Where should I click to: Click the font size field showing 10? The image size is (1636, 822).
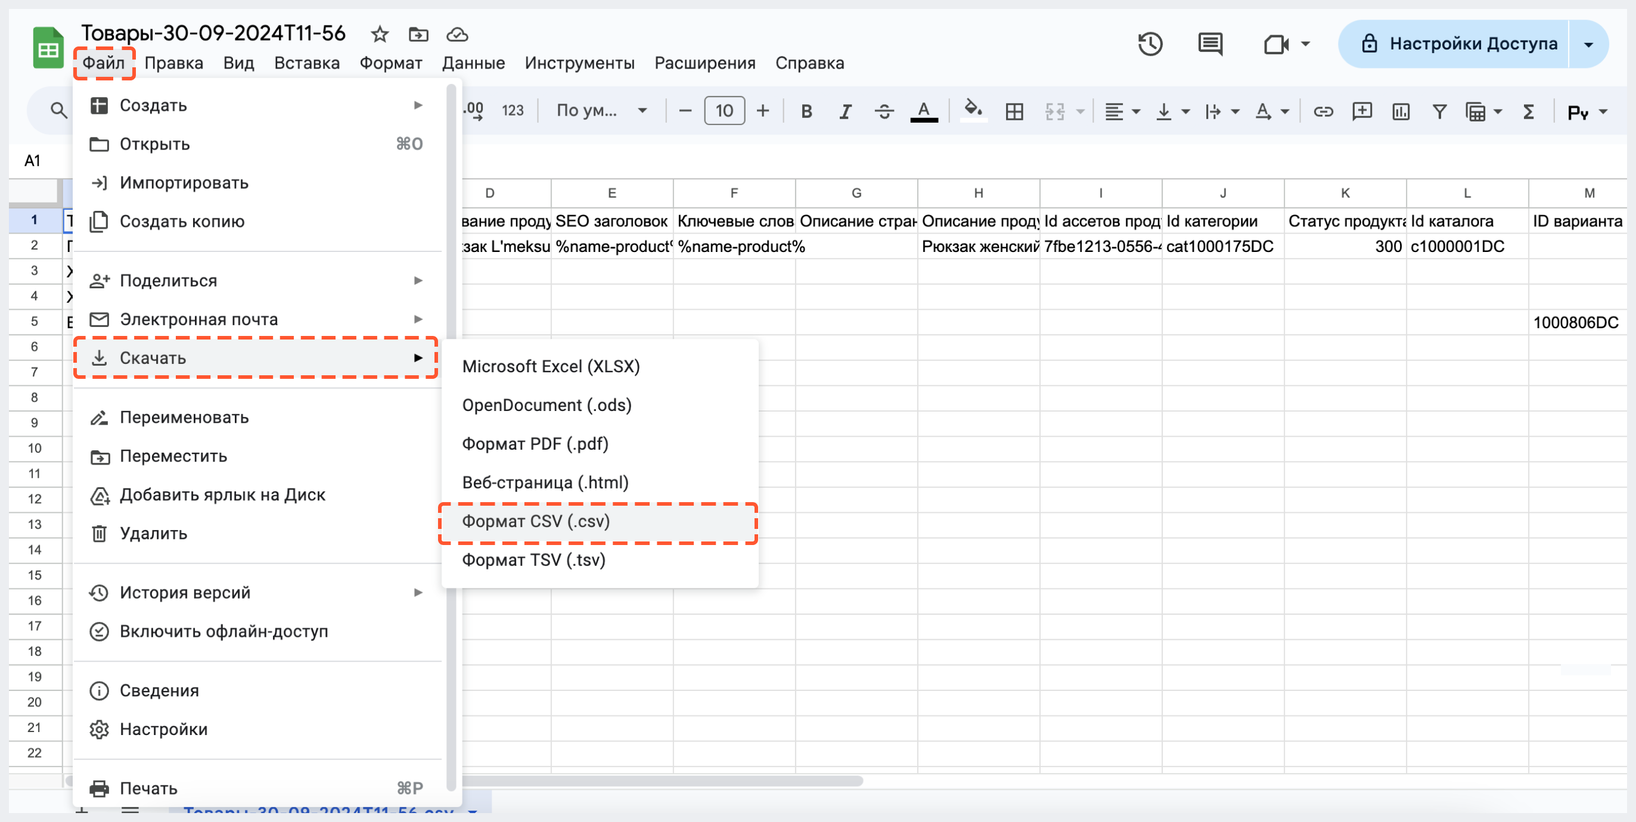coord(724,111)
